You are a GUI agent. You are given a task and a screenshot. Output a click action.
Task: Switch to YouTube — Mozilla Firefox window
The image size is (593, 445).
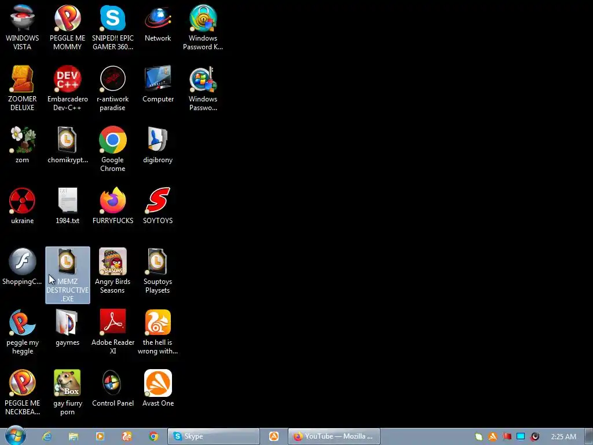334,436
